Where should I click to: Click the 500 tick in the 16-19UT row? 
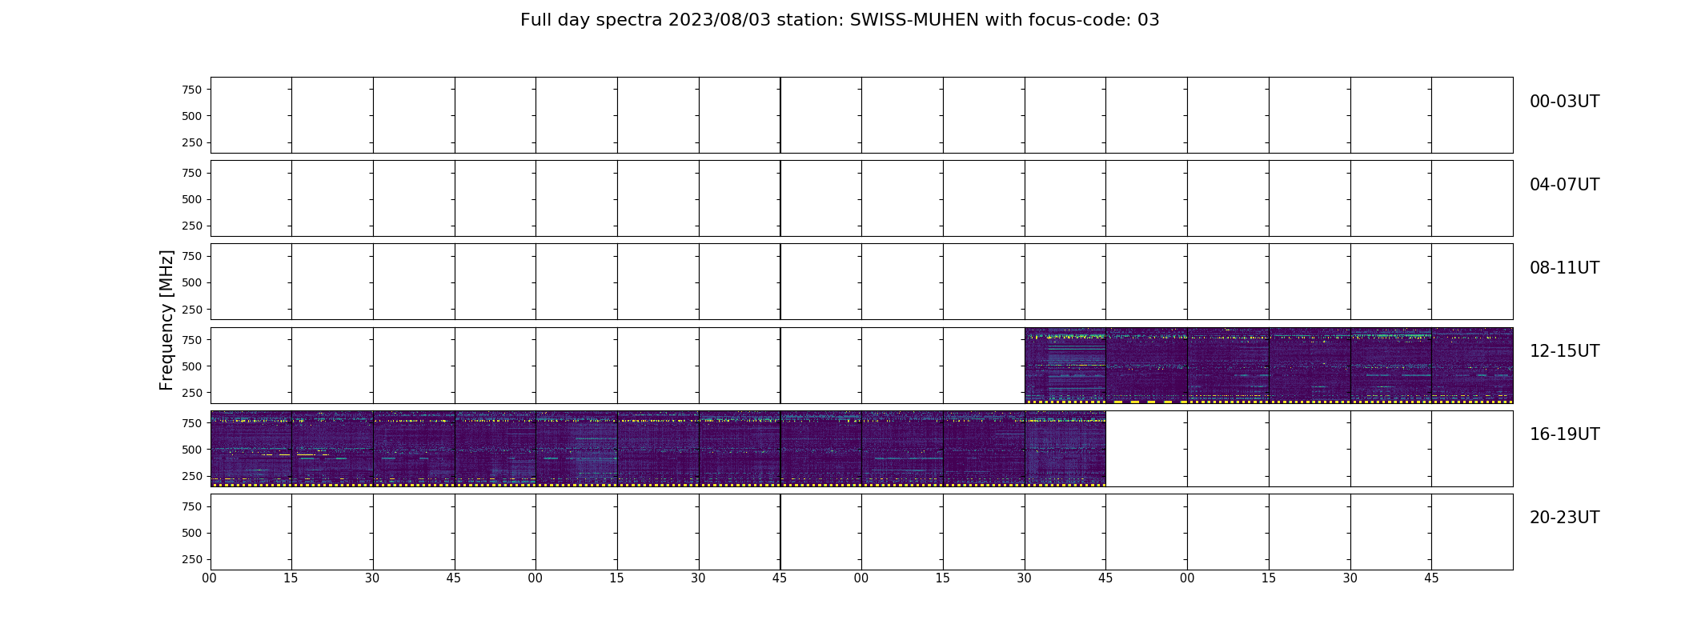(191, 450)
